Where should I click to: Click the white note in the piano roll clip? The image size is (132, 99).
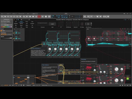[28, 78]
